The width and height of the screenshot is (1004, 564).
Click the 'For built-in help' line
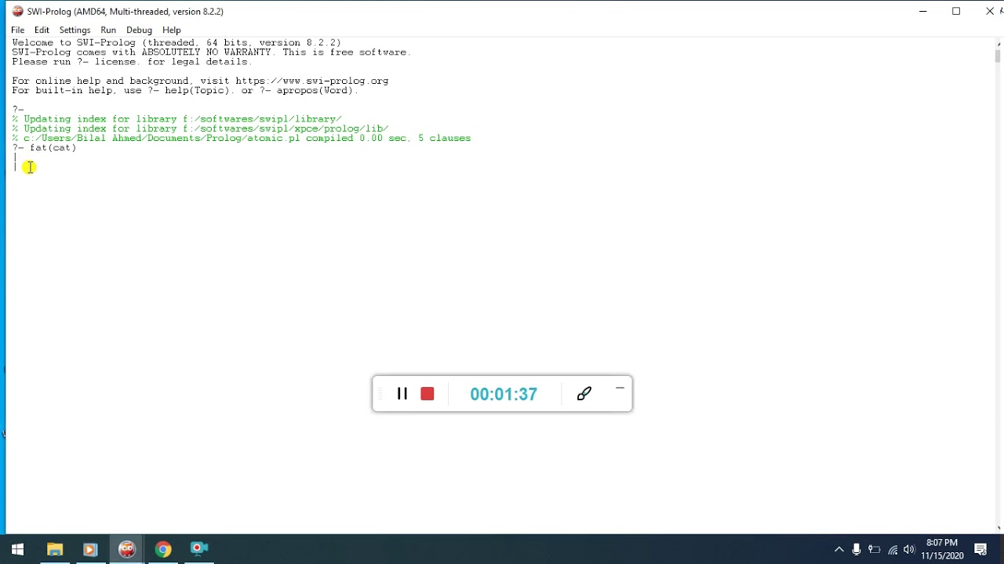click(185, 90)
